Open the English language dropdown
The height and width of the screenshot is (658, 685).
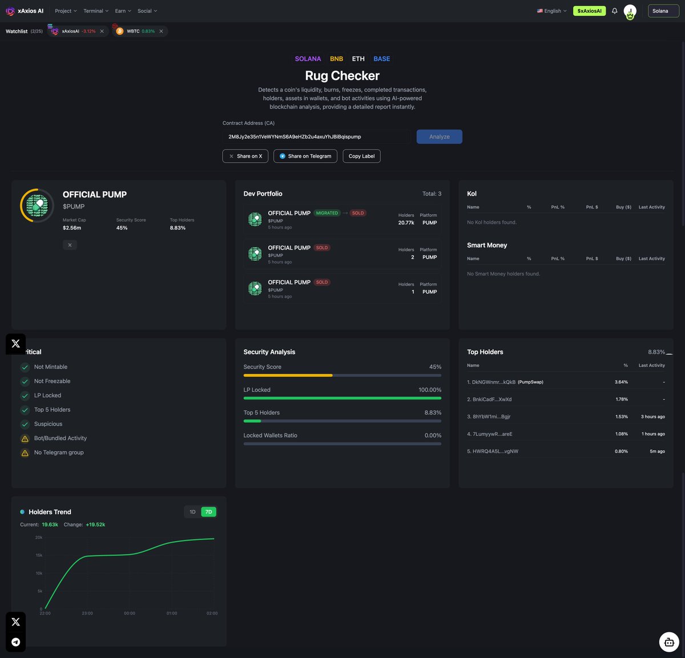coord(552,11)
